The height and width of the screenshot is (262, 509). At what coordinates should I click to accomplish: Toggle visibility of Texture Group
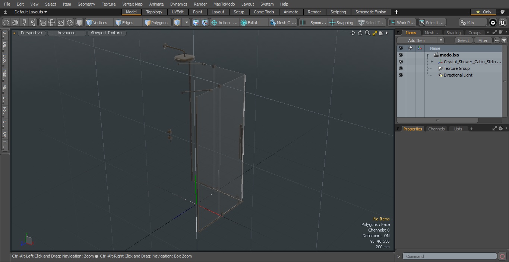pyautogui.click(x=401, y=68)
